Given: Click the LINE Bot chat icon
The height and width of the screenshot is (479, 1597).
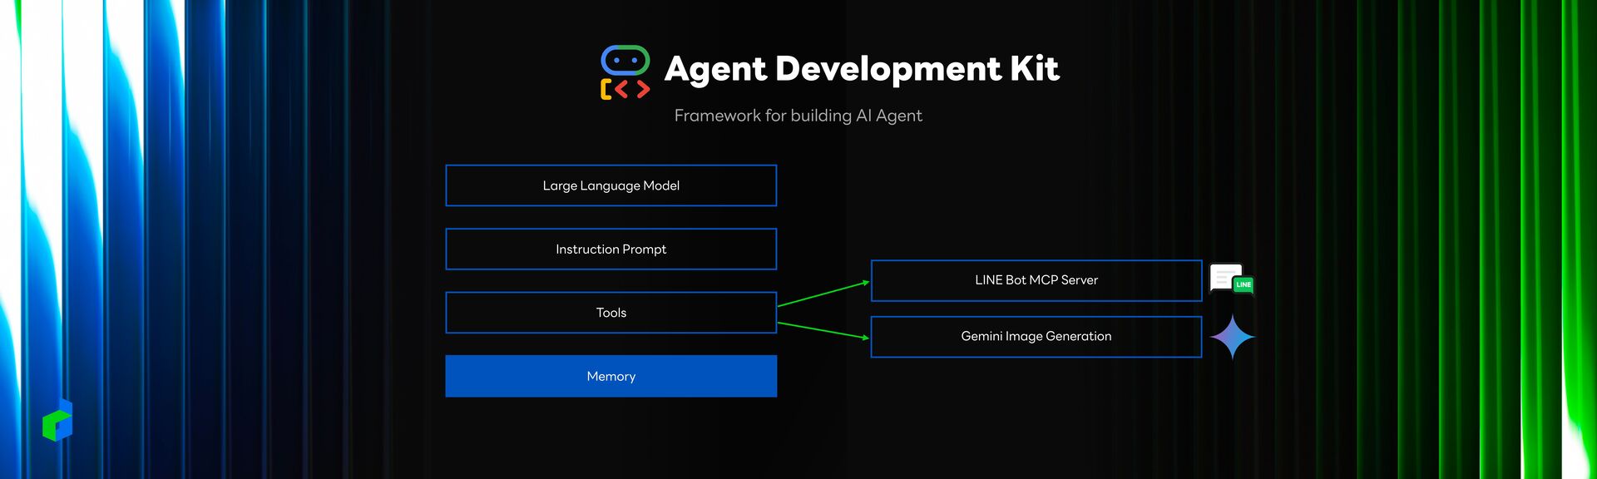Looking at the screenshot, I should click(x=1232, y=279).
